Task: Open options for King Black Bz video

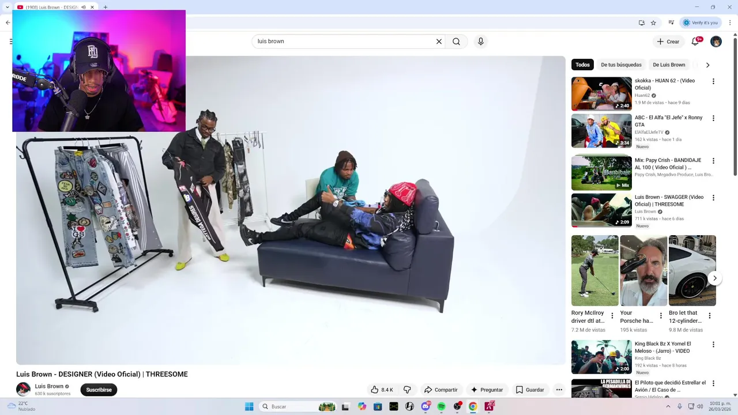Action: (x=713, y=345)
